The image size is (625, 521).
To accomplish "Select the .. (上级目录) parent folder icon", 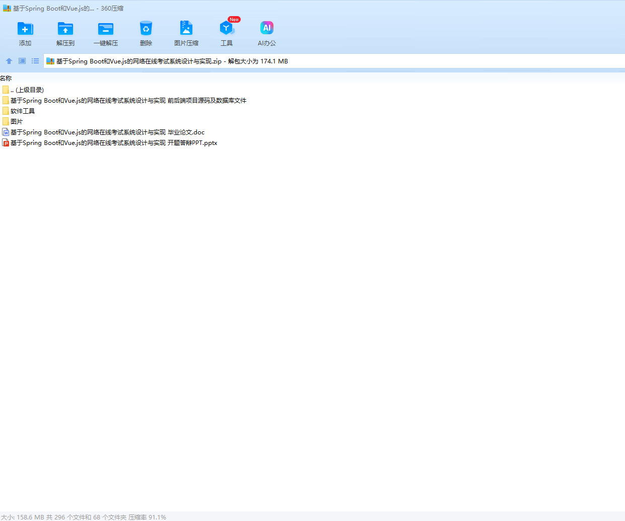I will pos(6,90).
